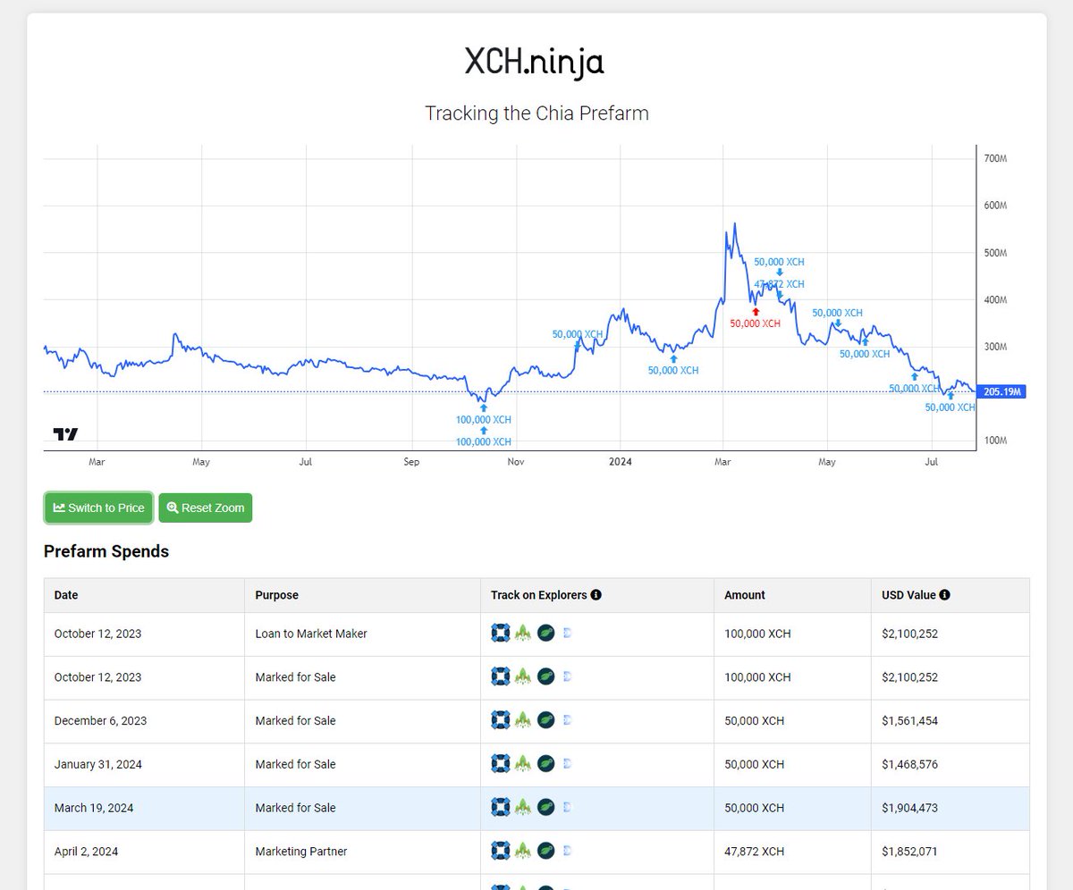Click the 205.19M price label on the axis

(1003, 391)
